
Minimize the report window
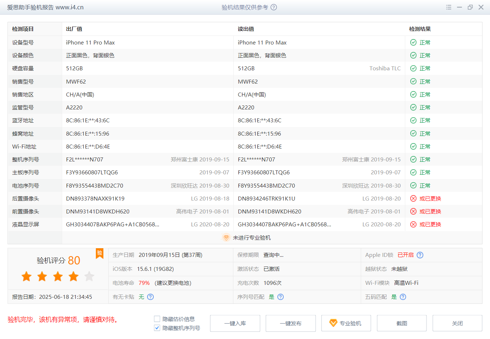459,7
